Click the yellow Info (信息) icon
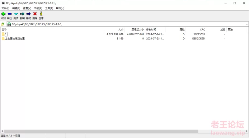 (x=41, y=13)
